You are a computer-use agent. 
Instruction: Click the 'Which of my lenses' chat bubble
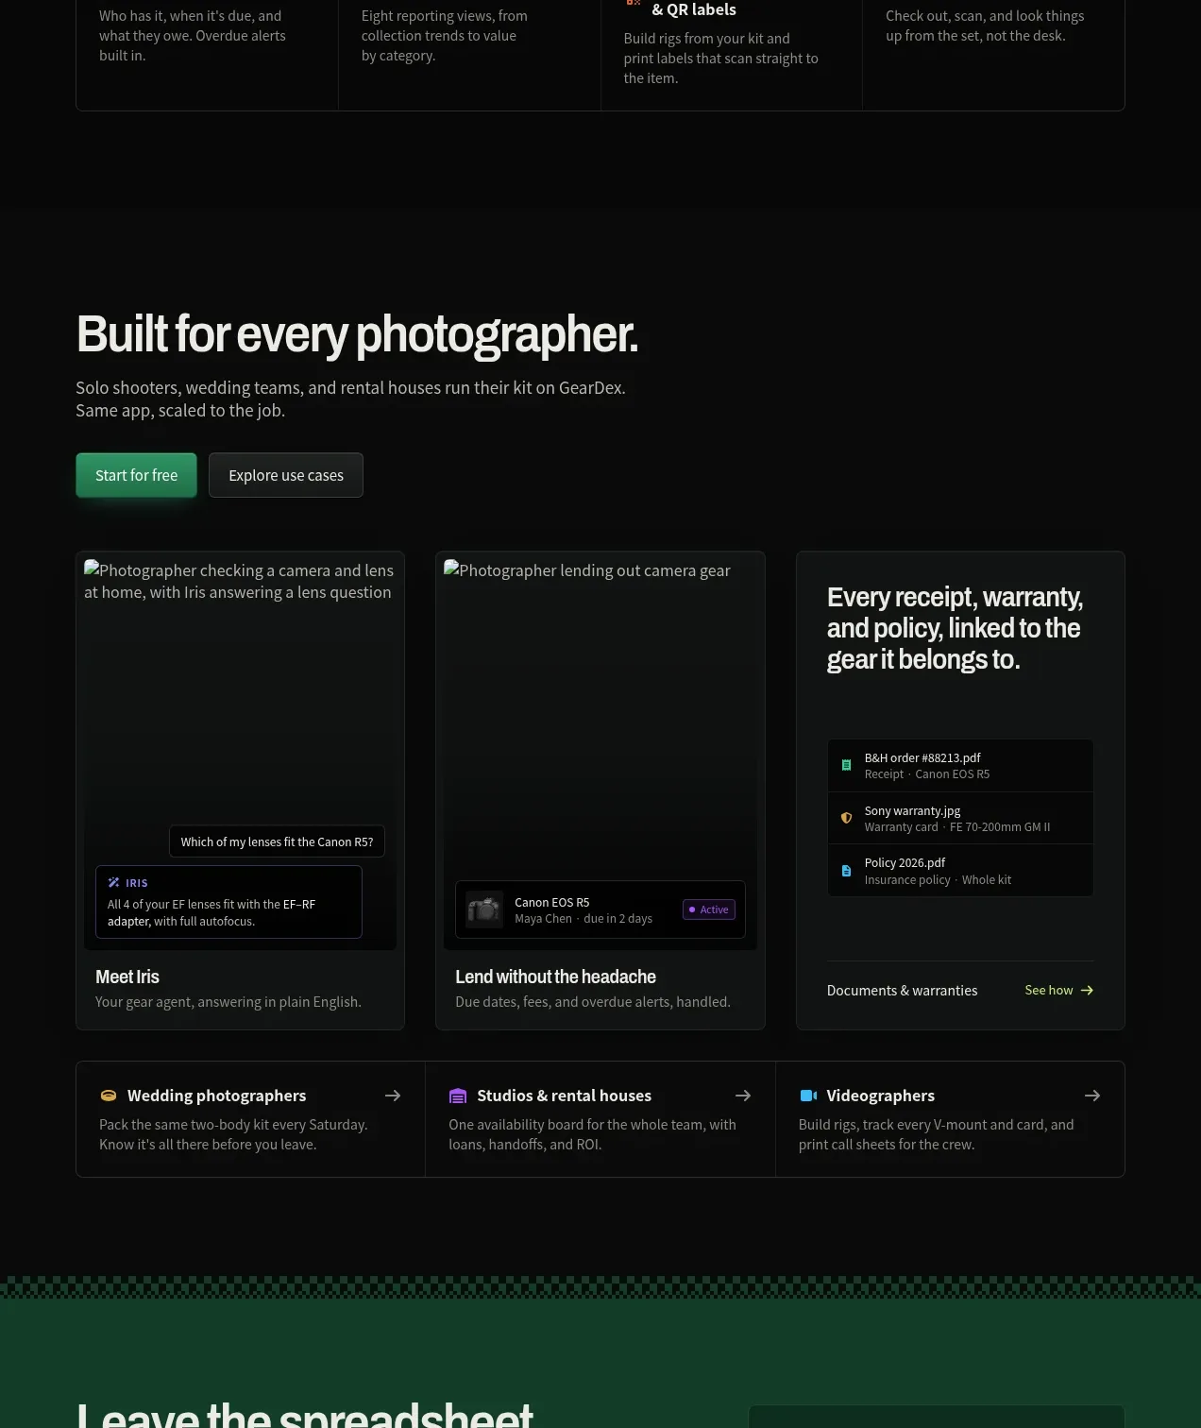[277, 841]
